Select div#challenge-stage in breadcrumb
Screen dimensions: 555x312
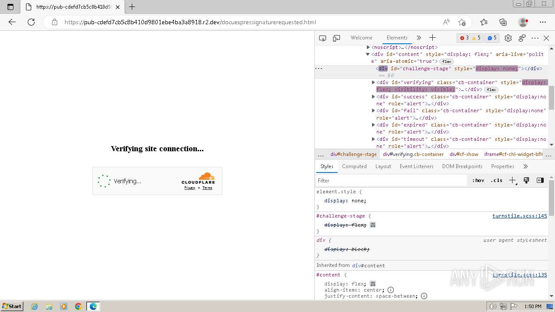[353, 154]
